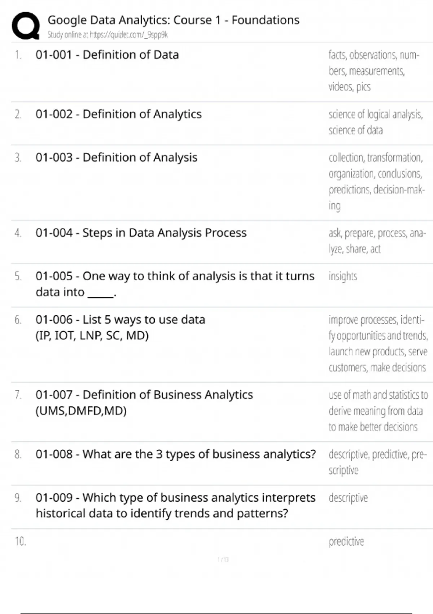Select 01-006 List 5 ways to use data
Screen dimensions: 433x614
tap(120, 327)
